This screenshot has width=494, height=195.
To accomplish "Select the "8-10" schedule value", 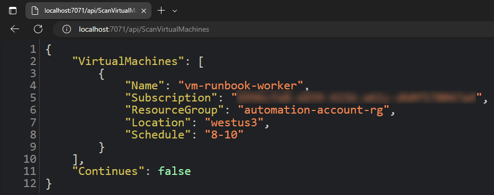I will [224, 134].
